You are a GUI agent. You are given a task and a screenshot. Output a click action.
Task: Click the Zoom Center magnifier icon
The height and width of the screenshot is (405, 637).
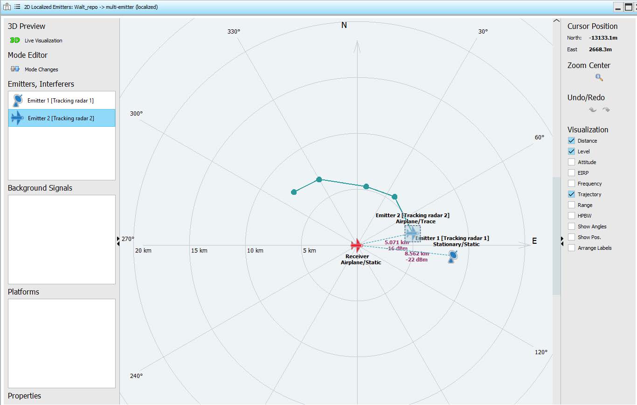tap(599, 78)
